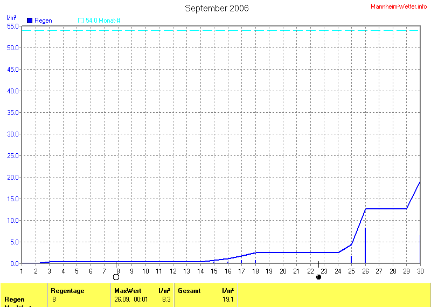Click the 26.09. 00:01 timestamp
This screenshot has height=307, width=431.
(x=131, y=299)
